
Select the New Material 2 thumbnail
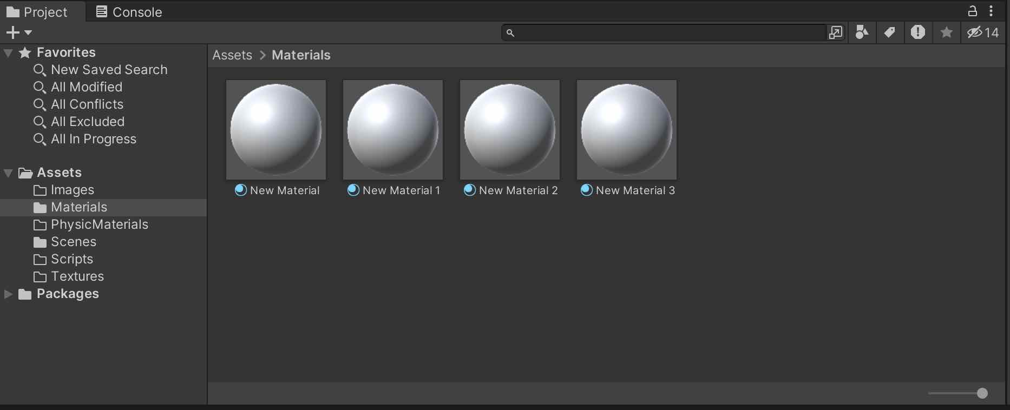click(509, 130)
